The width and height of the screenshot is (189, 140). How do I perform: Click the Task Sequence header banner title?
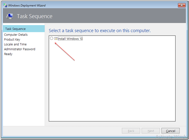pos(35,16)
